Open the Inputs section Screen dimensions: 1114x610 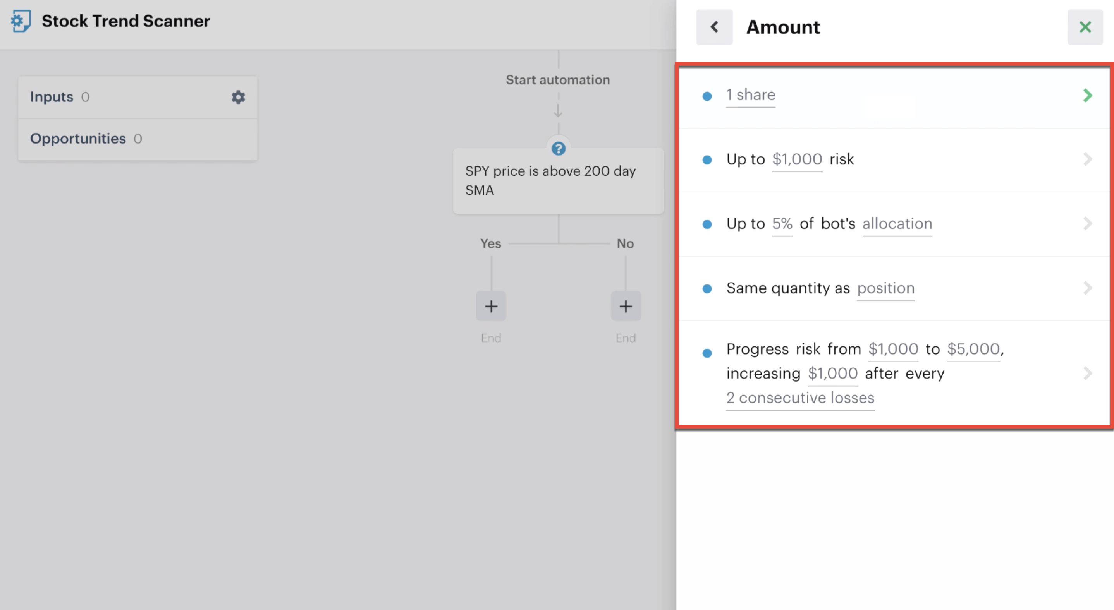(x=138, y=97)
